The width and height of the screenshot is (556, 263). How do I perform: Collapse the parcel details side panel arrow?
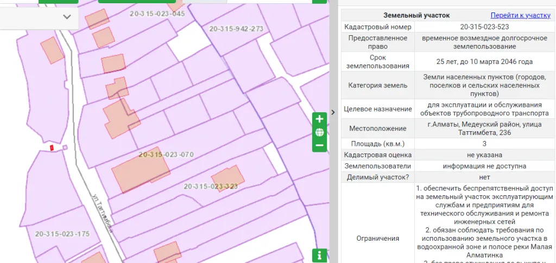333,112
